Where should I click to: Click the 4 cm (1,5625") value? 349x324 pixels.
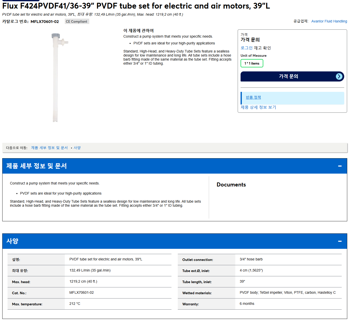pos(251,270)
